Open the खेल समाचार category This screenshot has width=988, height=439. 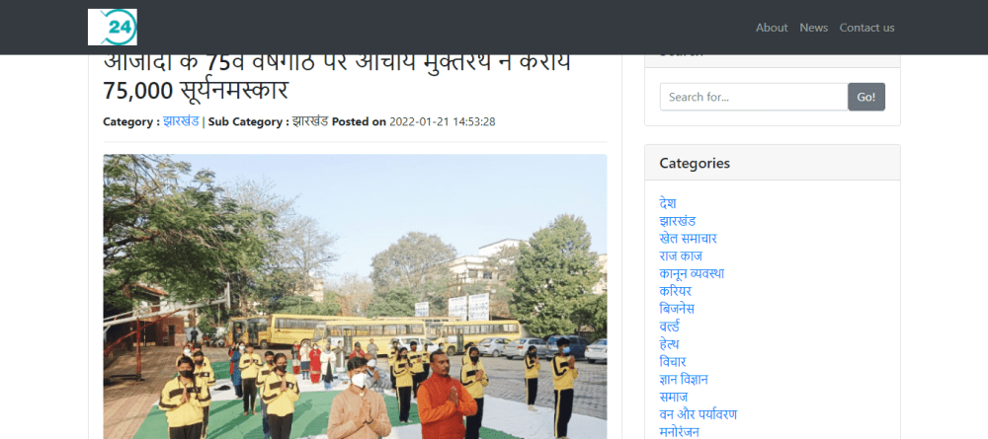click(688, 239)
